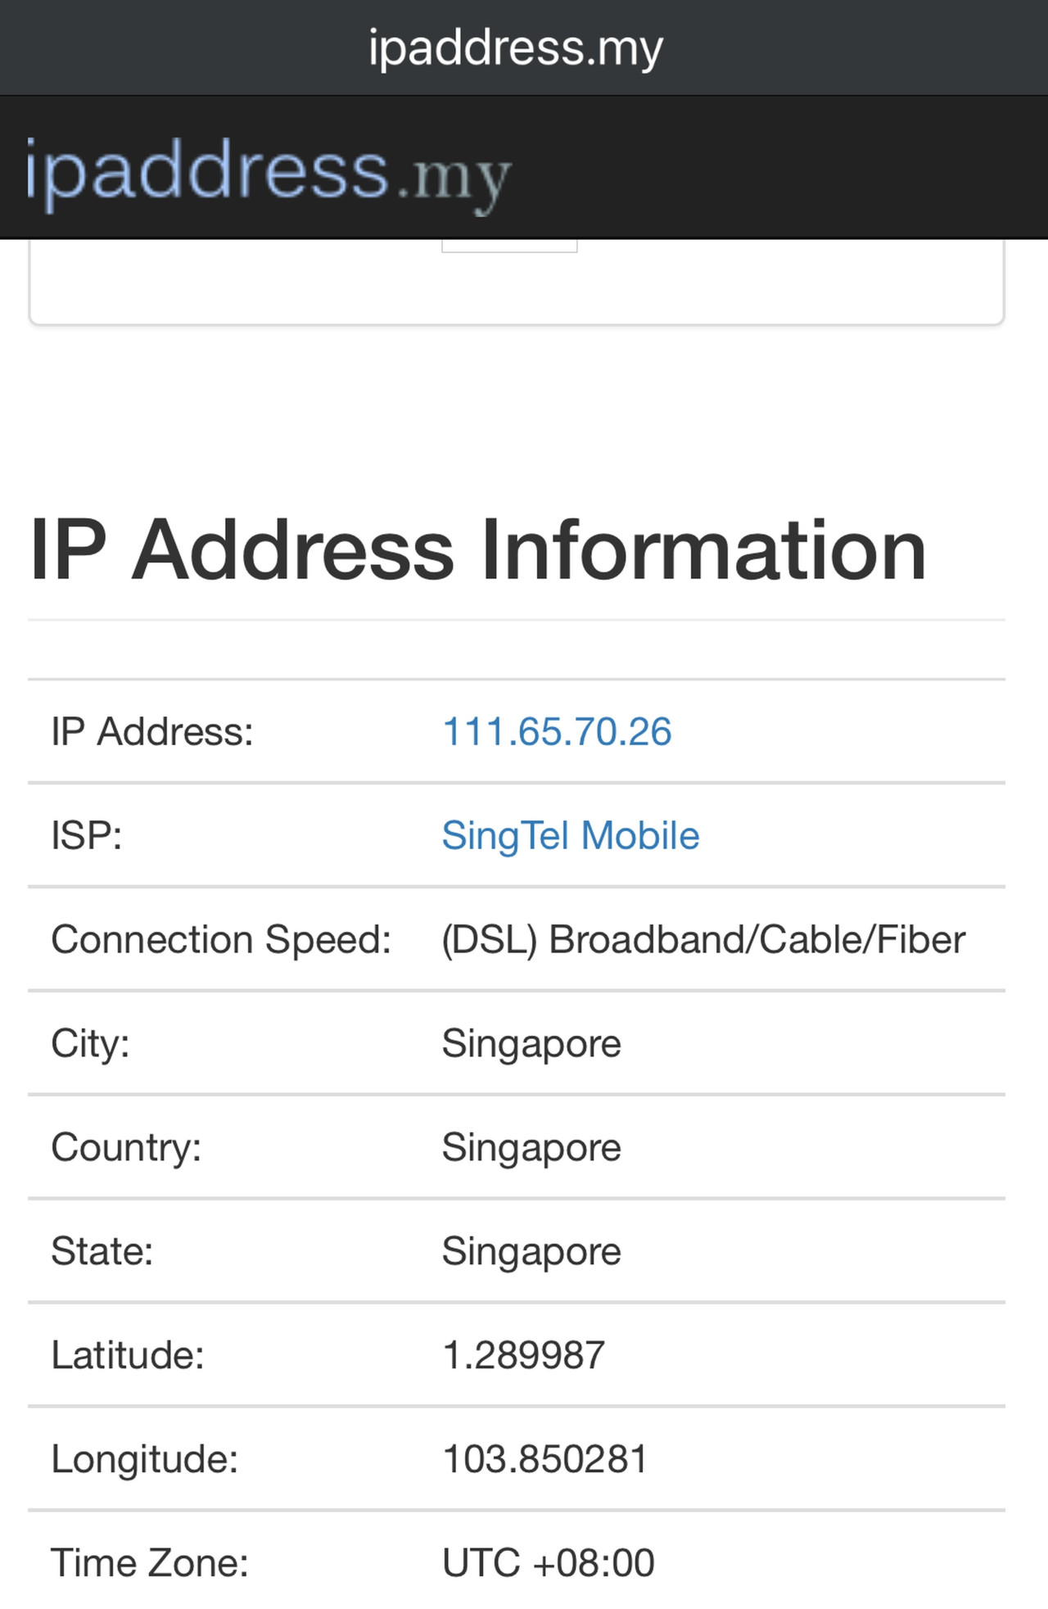Open the SingTel Mobile ISP link

coord(571,835)
